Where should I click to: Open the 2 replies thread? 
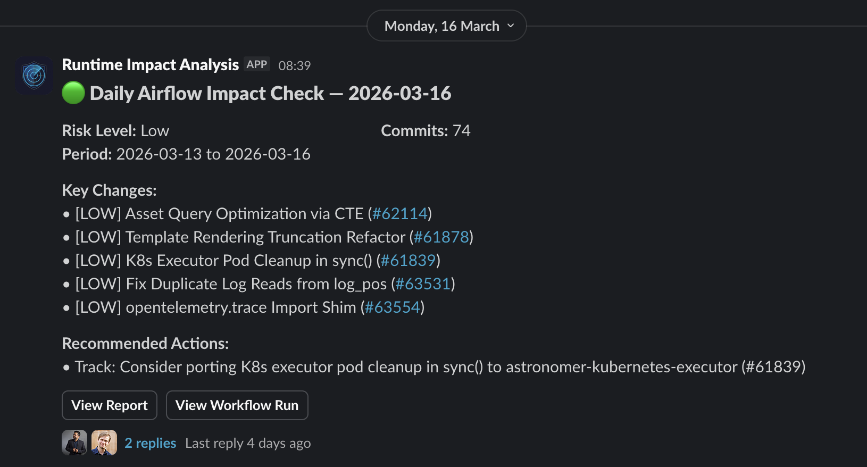[151, 443]
